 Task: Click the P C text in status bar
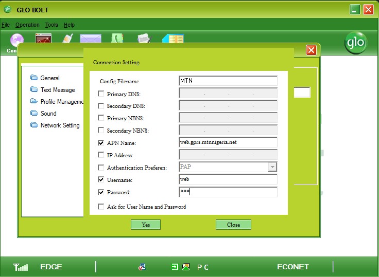click(x=203, y=267)
